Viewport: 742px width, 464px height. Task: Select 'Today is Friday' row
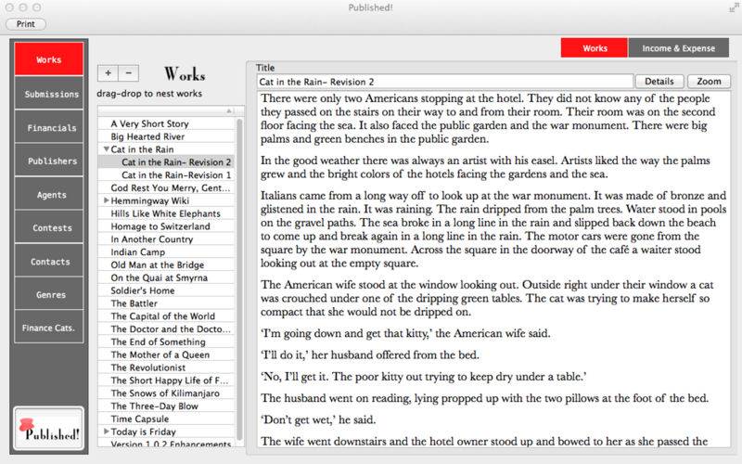click(x=166, y=432)
